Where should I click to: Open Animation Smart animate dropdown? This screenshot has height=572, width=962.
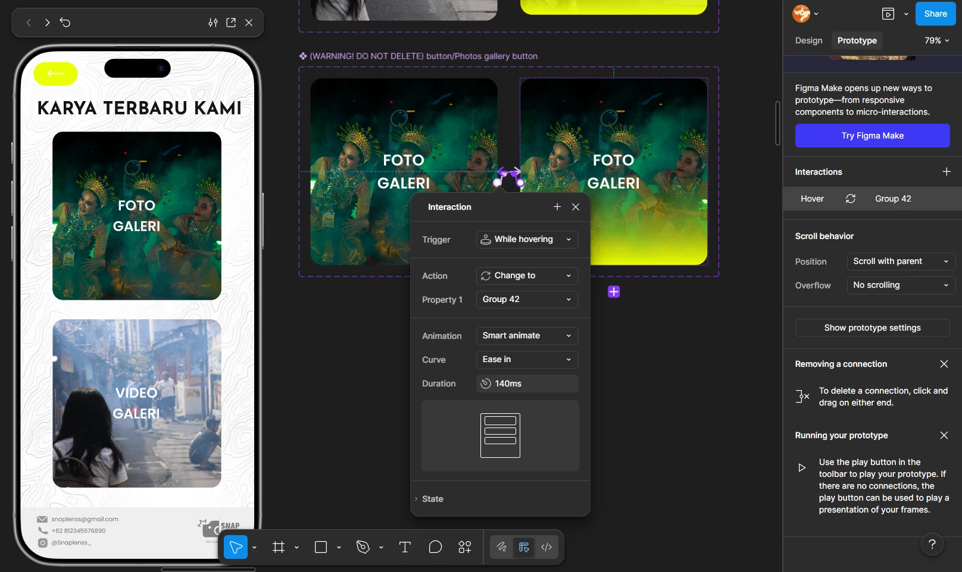click(527, 336)
